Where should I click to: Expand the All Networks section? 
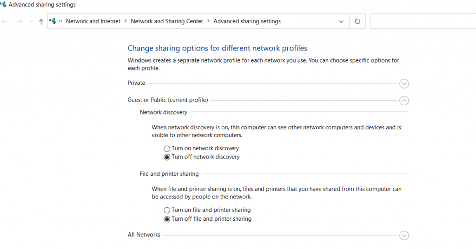click(x=404, y=236)
